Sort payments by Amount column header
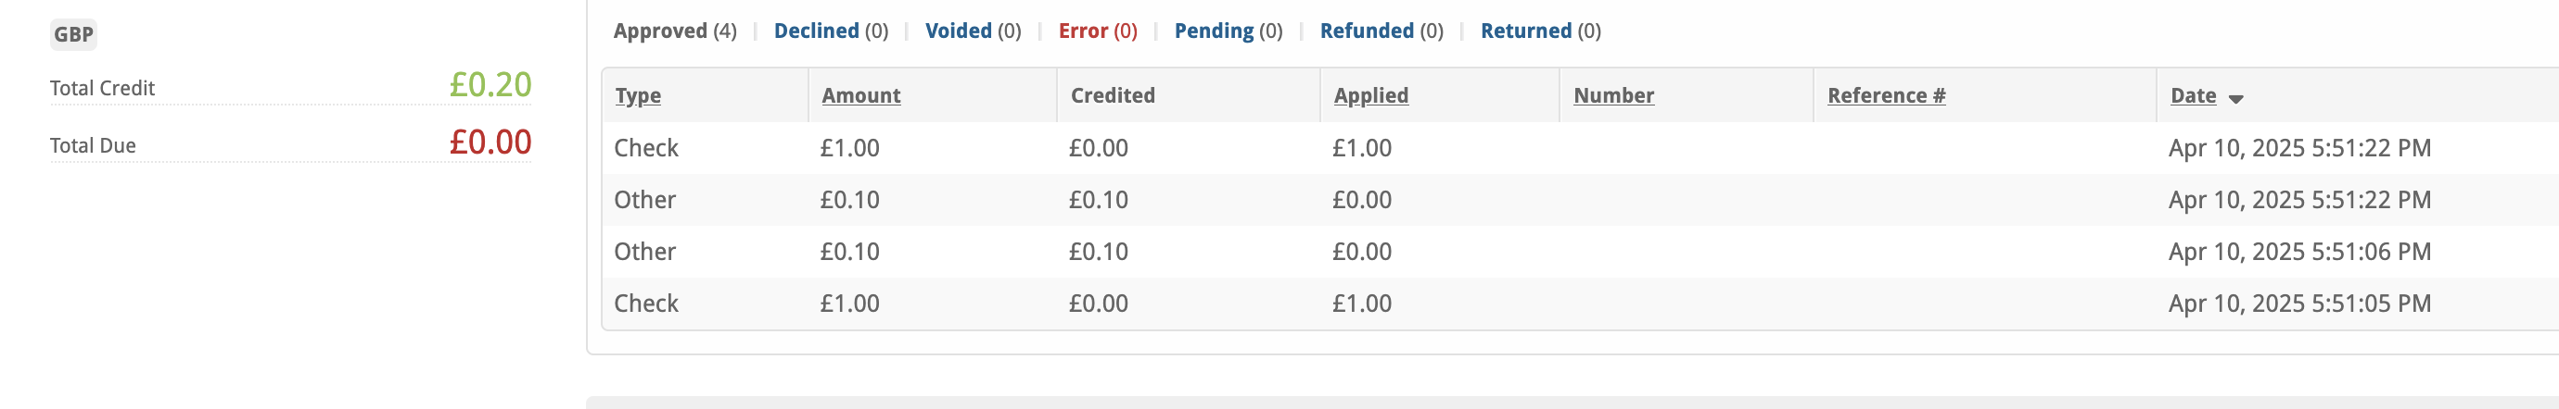 tap(860, 96)
